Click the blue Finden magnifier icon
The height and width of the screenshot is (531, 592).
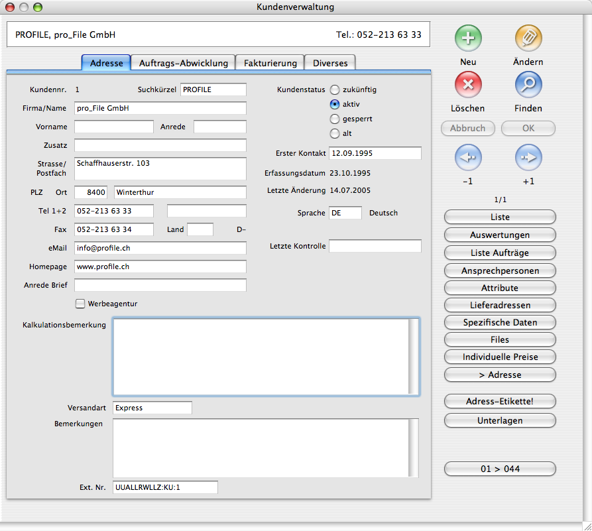click(528, 85)
